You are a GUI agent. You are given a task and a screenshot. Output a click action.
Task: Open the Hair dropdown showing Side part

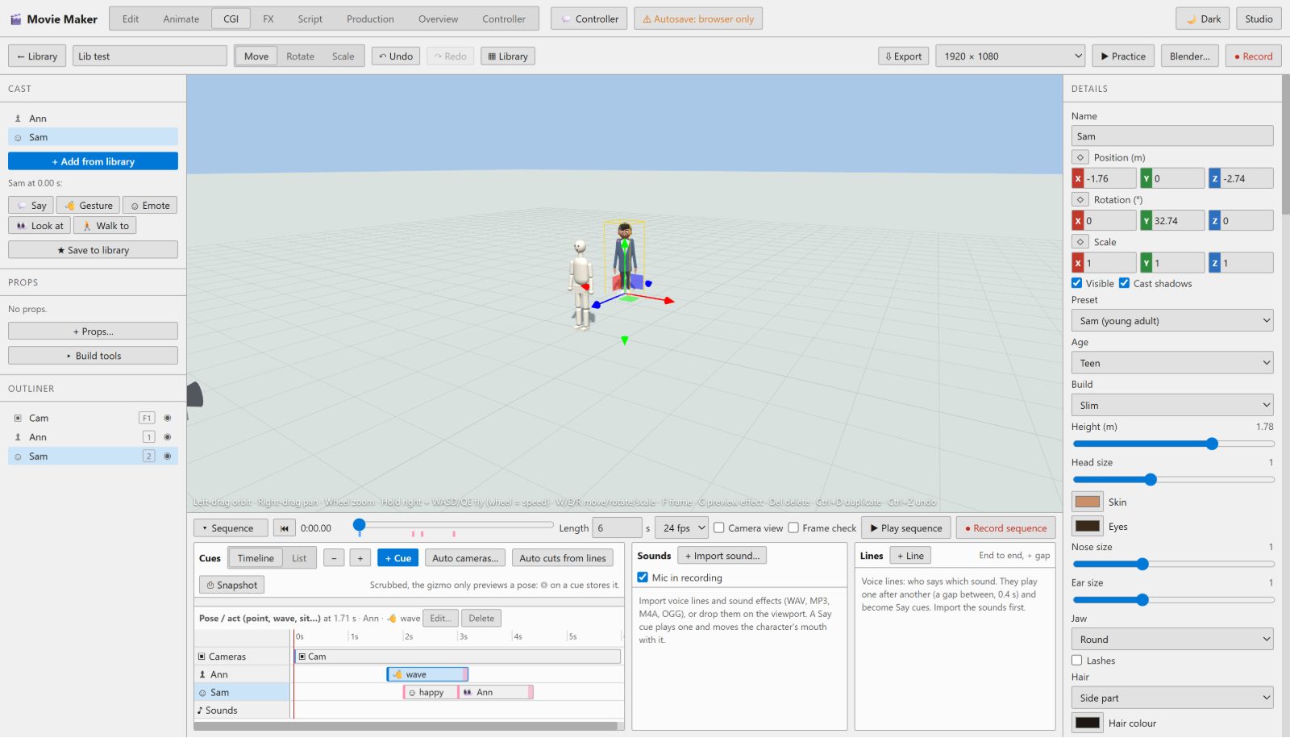pos(1172,698)
